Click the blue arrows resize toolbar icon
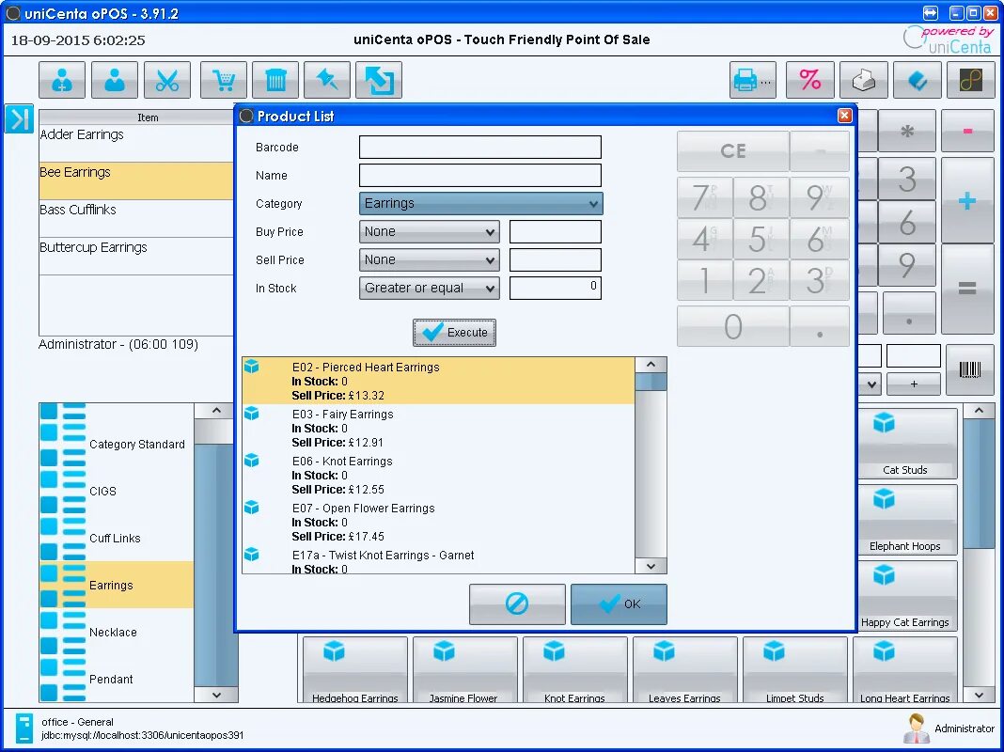The height and width of the screenshot is (752, 1004). [x=379, y=80]
